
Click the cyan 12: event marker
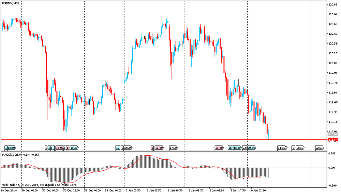(118, 148)
